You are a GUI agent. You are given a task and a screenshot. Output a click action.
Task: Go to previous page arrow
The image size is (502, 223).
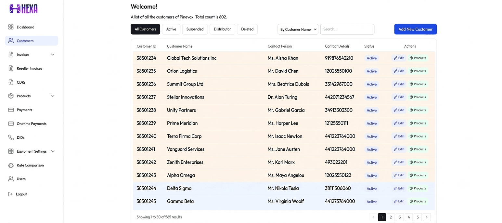(x=373, y=217)
